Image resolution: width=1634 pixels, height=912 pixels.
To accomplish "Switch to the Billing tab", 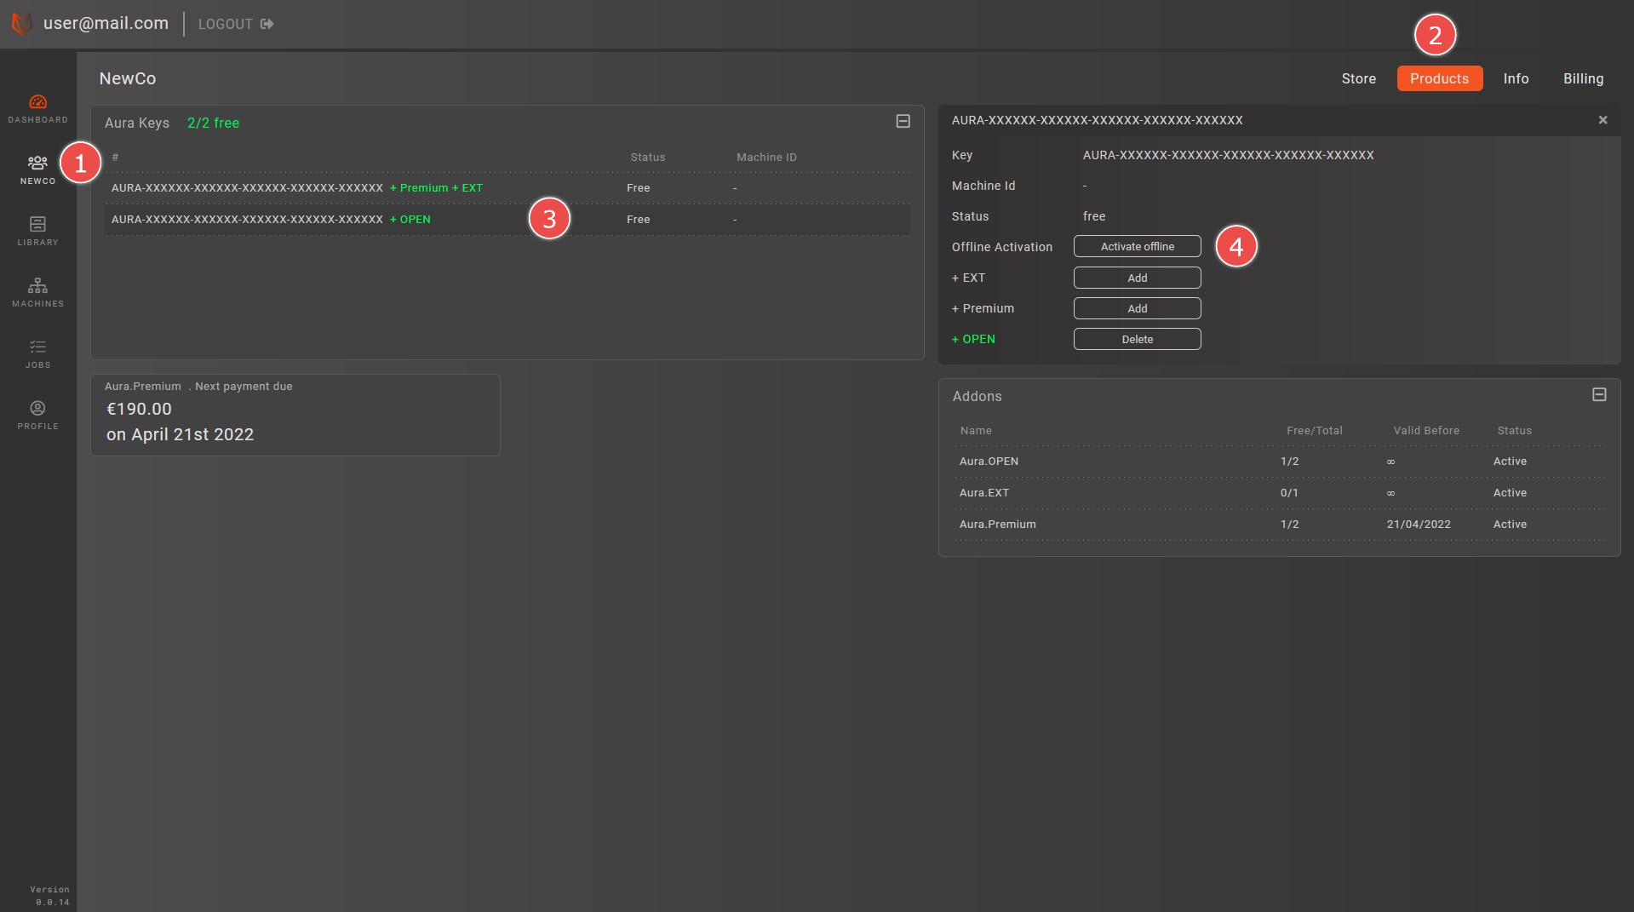I will click(1583, 78).
